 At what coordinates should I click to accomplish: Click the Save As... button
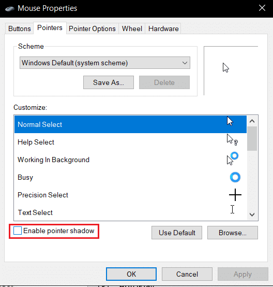tap(109, 82)
